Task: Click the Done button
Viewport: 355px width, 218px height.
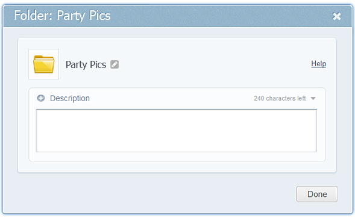Action: point(317,194)
